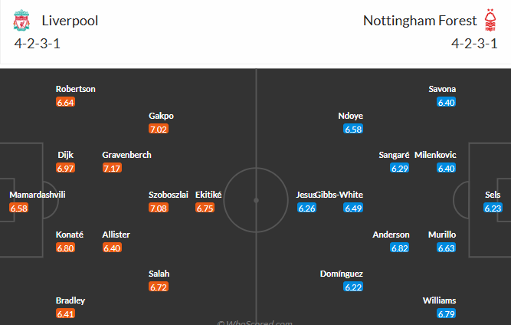Click the Ndoye player name
This screenshot has height=325, width=511.
coord(350,116)
